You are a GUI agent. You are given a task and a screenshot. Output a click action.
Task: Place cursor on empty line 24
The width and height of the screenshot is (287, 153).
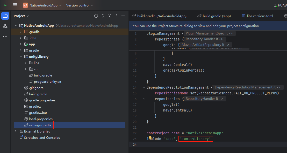point(216,144)
